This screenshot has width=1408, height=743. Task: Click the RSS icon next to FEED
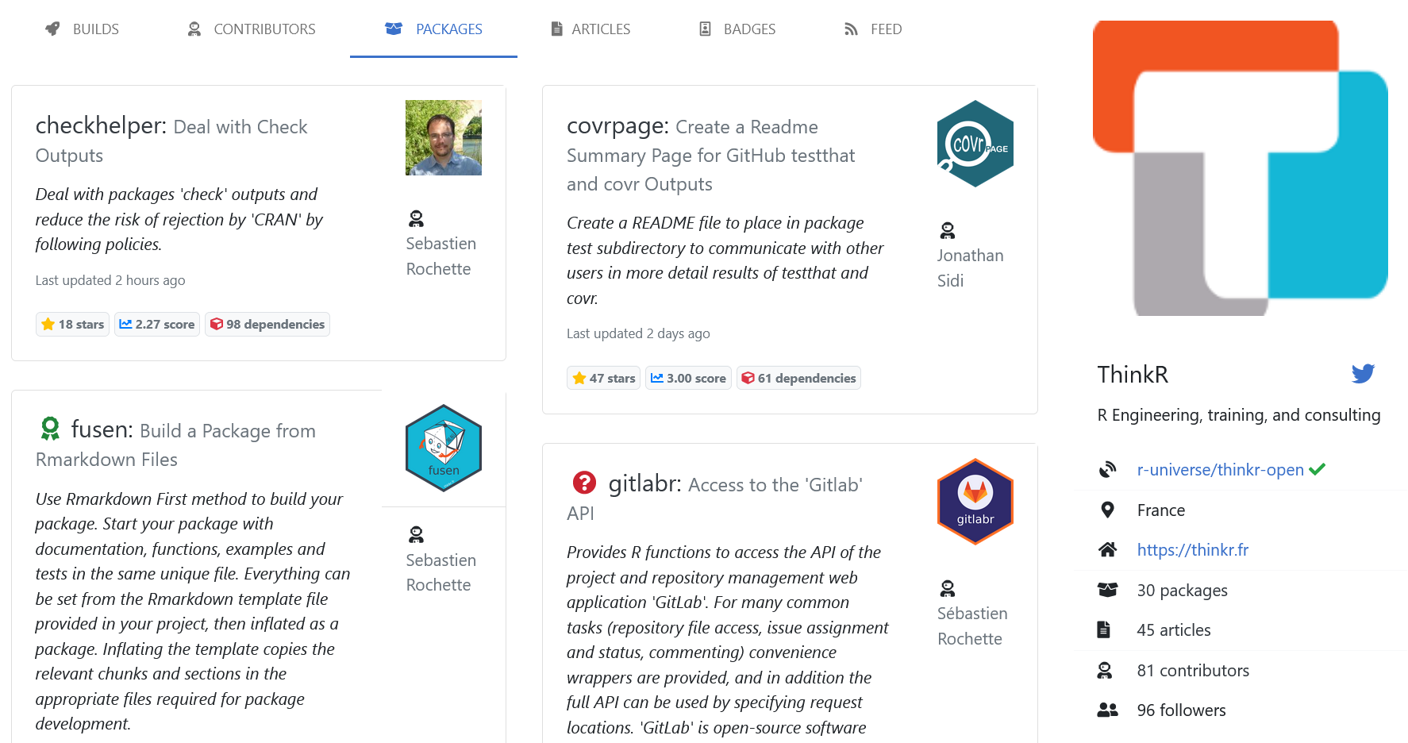click(849, 29)
